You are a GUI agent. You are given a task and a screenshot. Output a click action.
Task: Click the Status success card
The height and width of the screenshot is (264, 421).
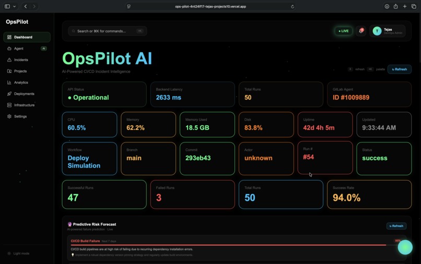(x=384, y=159)
